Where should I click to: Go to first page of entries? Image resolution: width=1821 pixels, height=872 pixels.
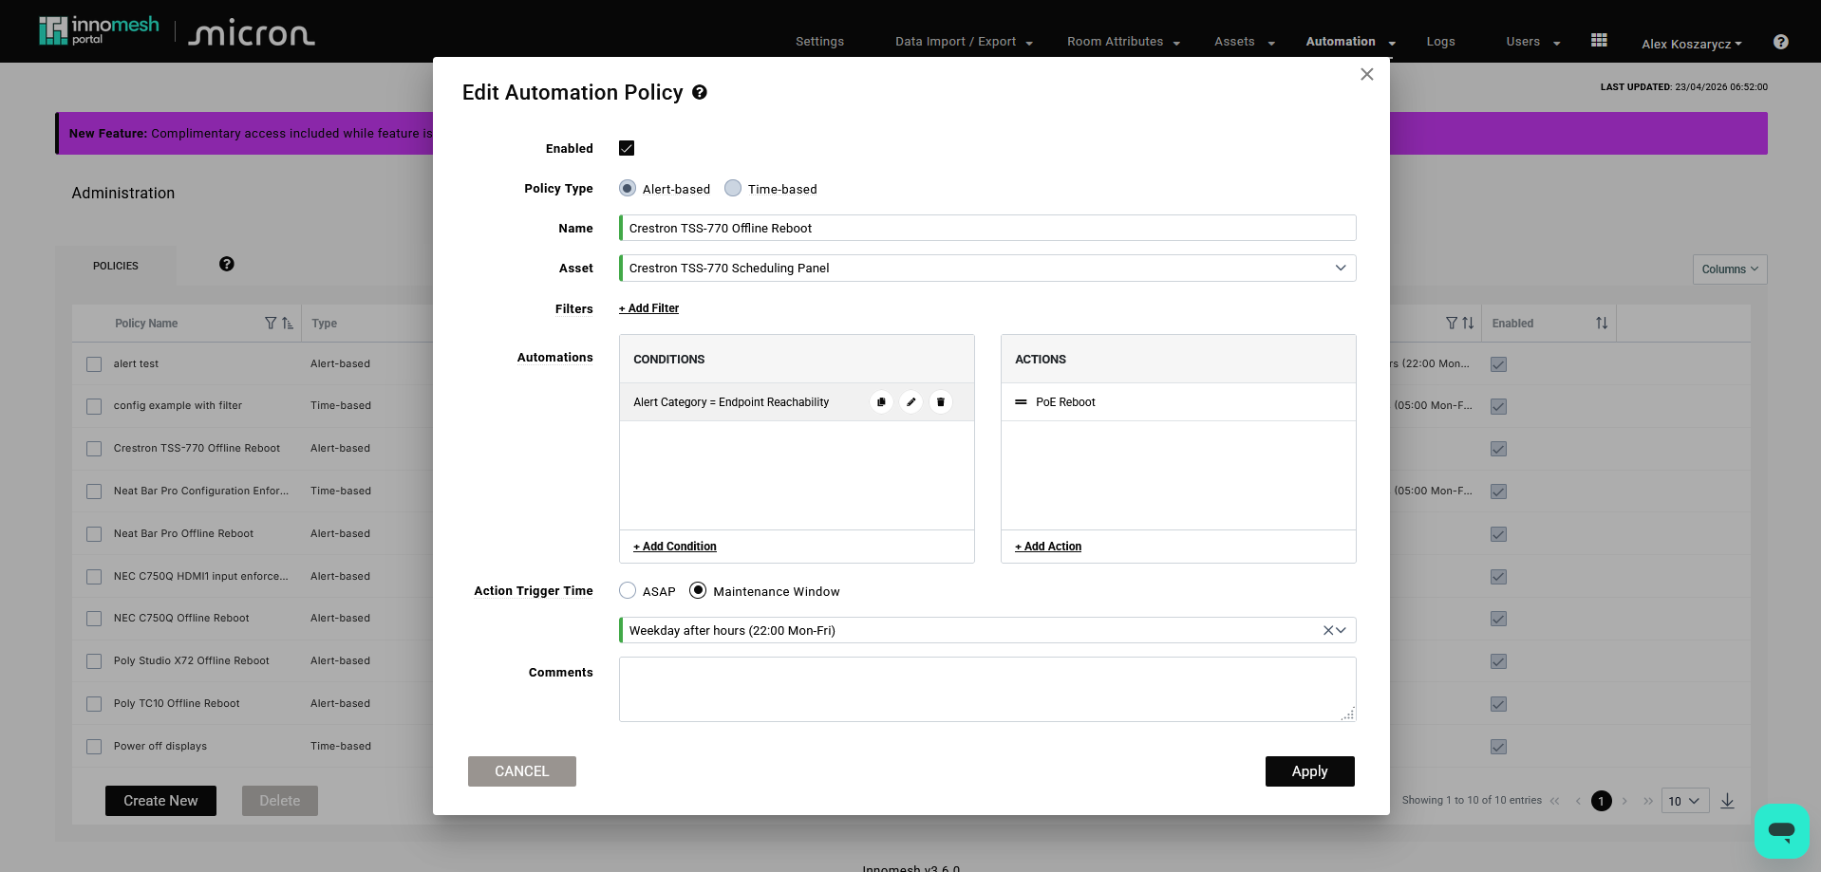click(x=1555, y=801)
